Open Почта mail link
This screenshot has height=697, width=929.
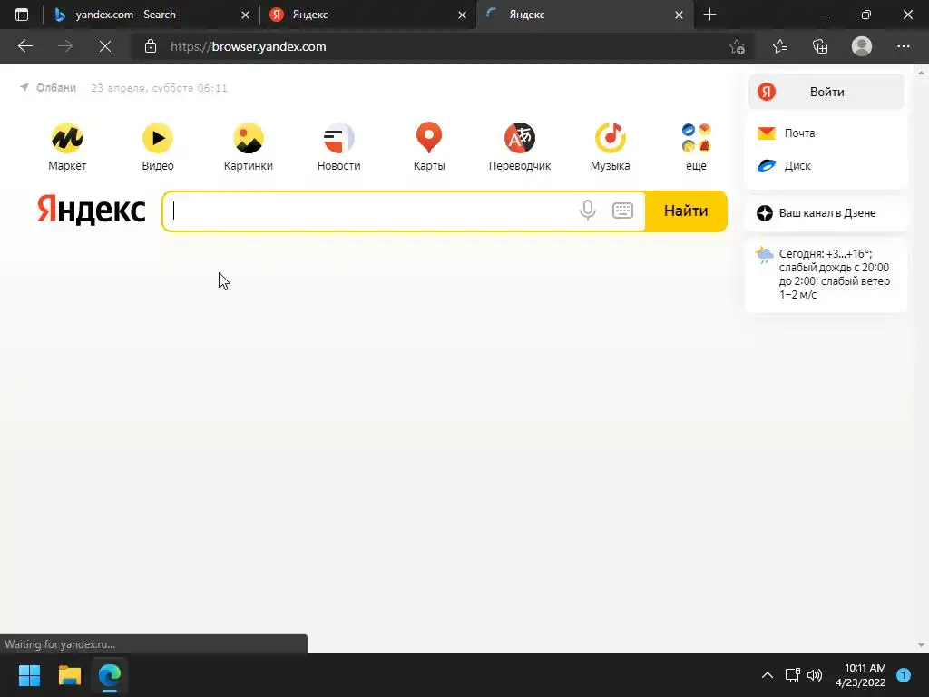click(x=787, y=133)
